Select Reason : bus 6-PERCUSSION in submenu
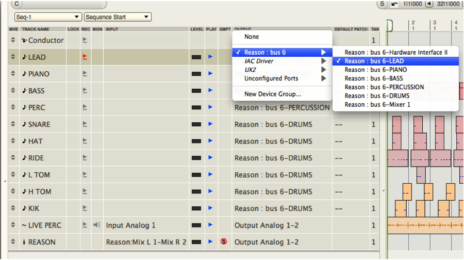 395,87
